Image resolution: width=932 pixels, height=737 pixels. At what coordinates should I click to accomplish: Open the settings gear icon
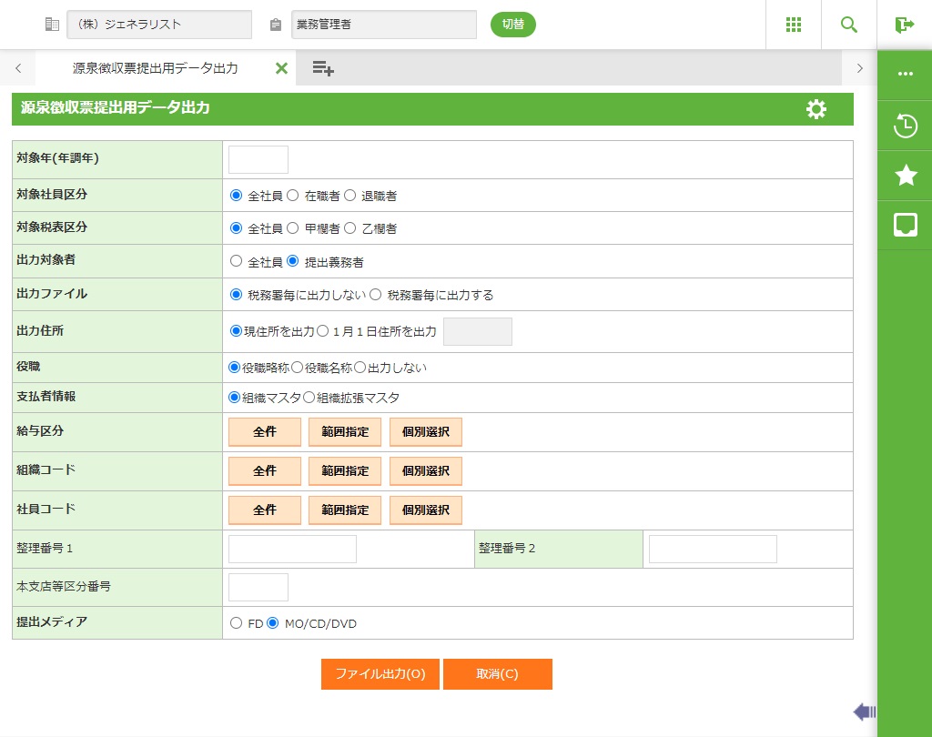(816, 109)
